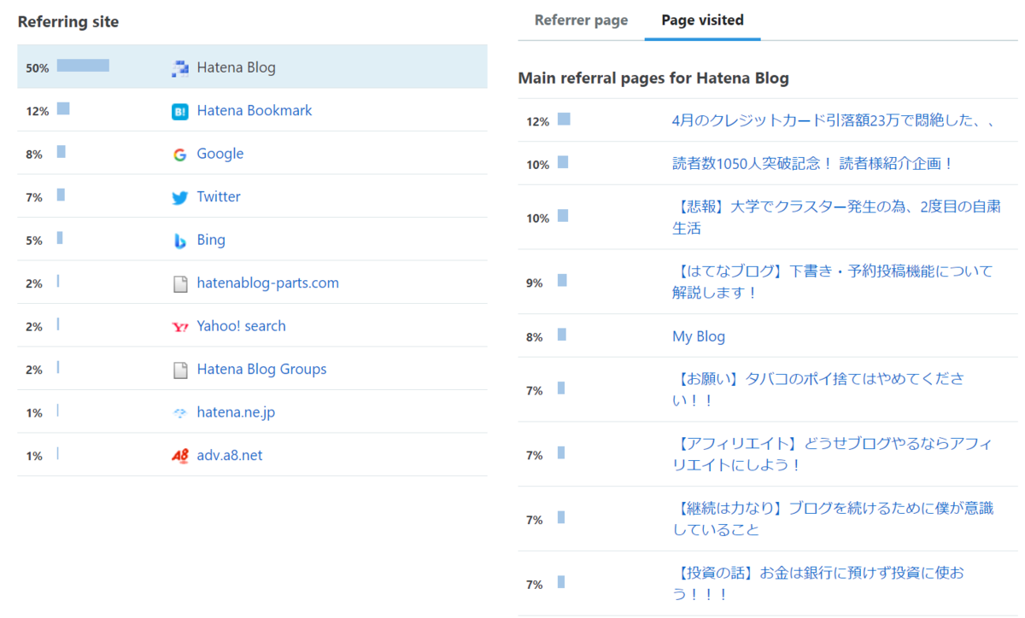Image resolution: width=1025 pixels, height=618 pixels.
Task: Open the Hatena Blog referring site link
Action: point(236,67)
